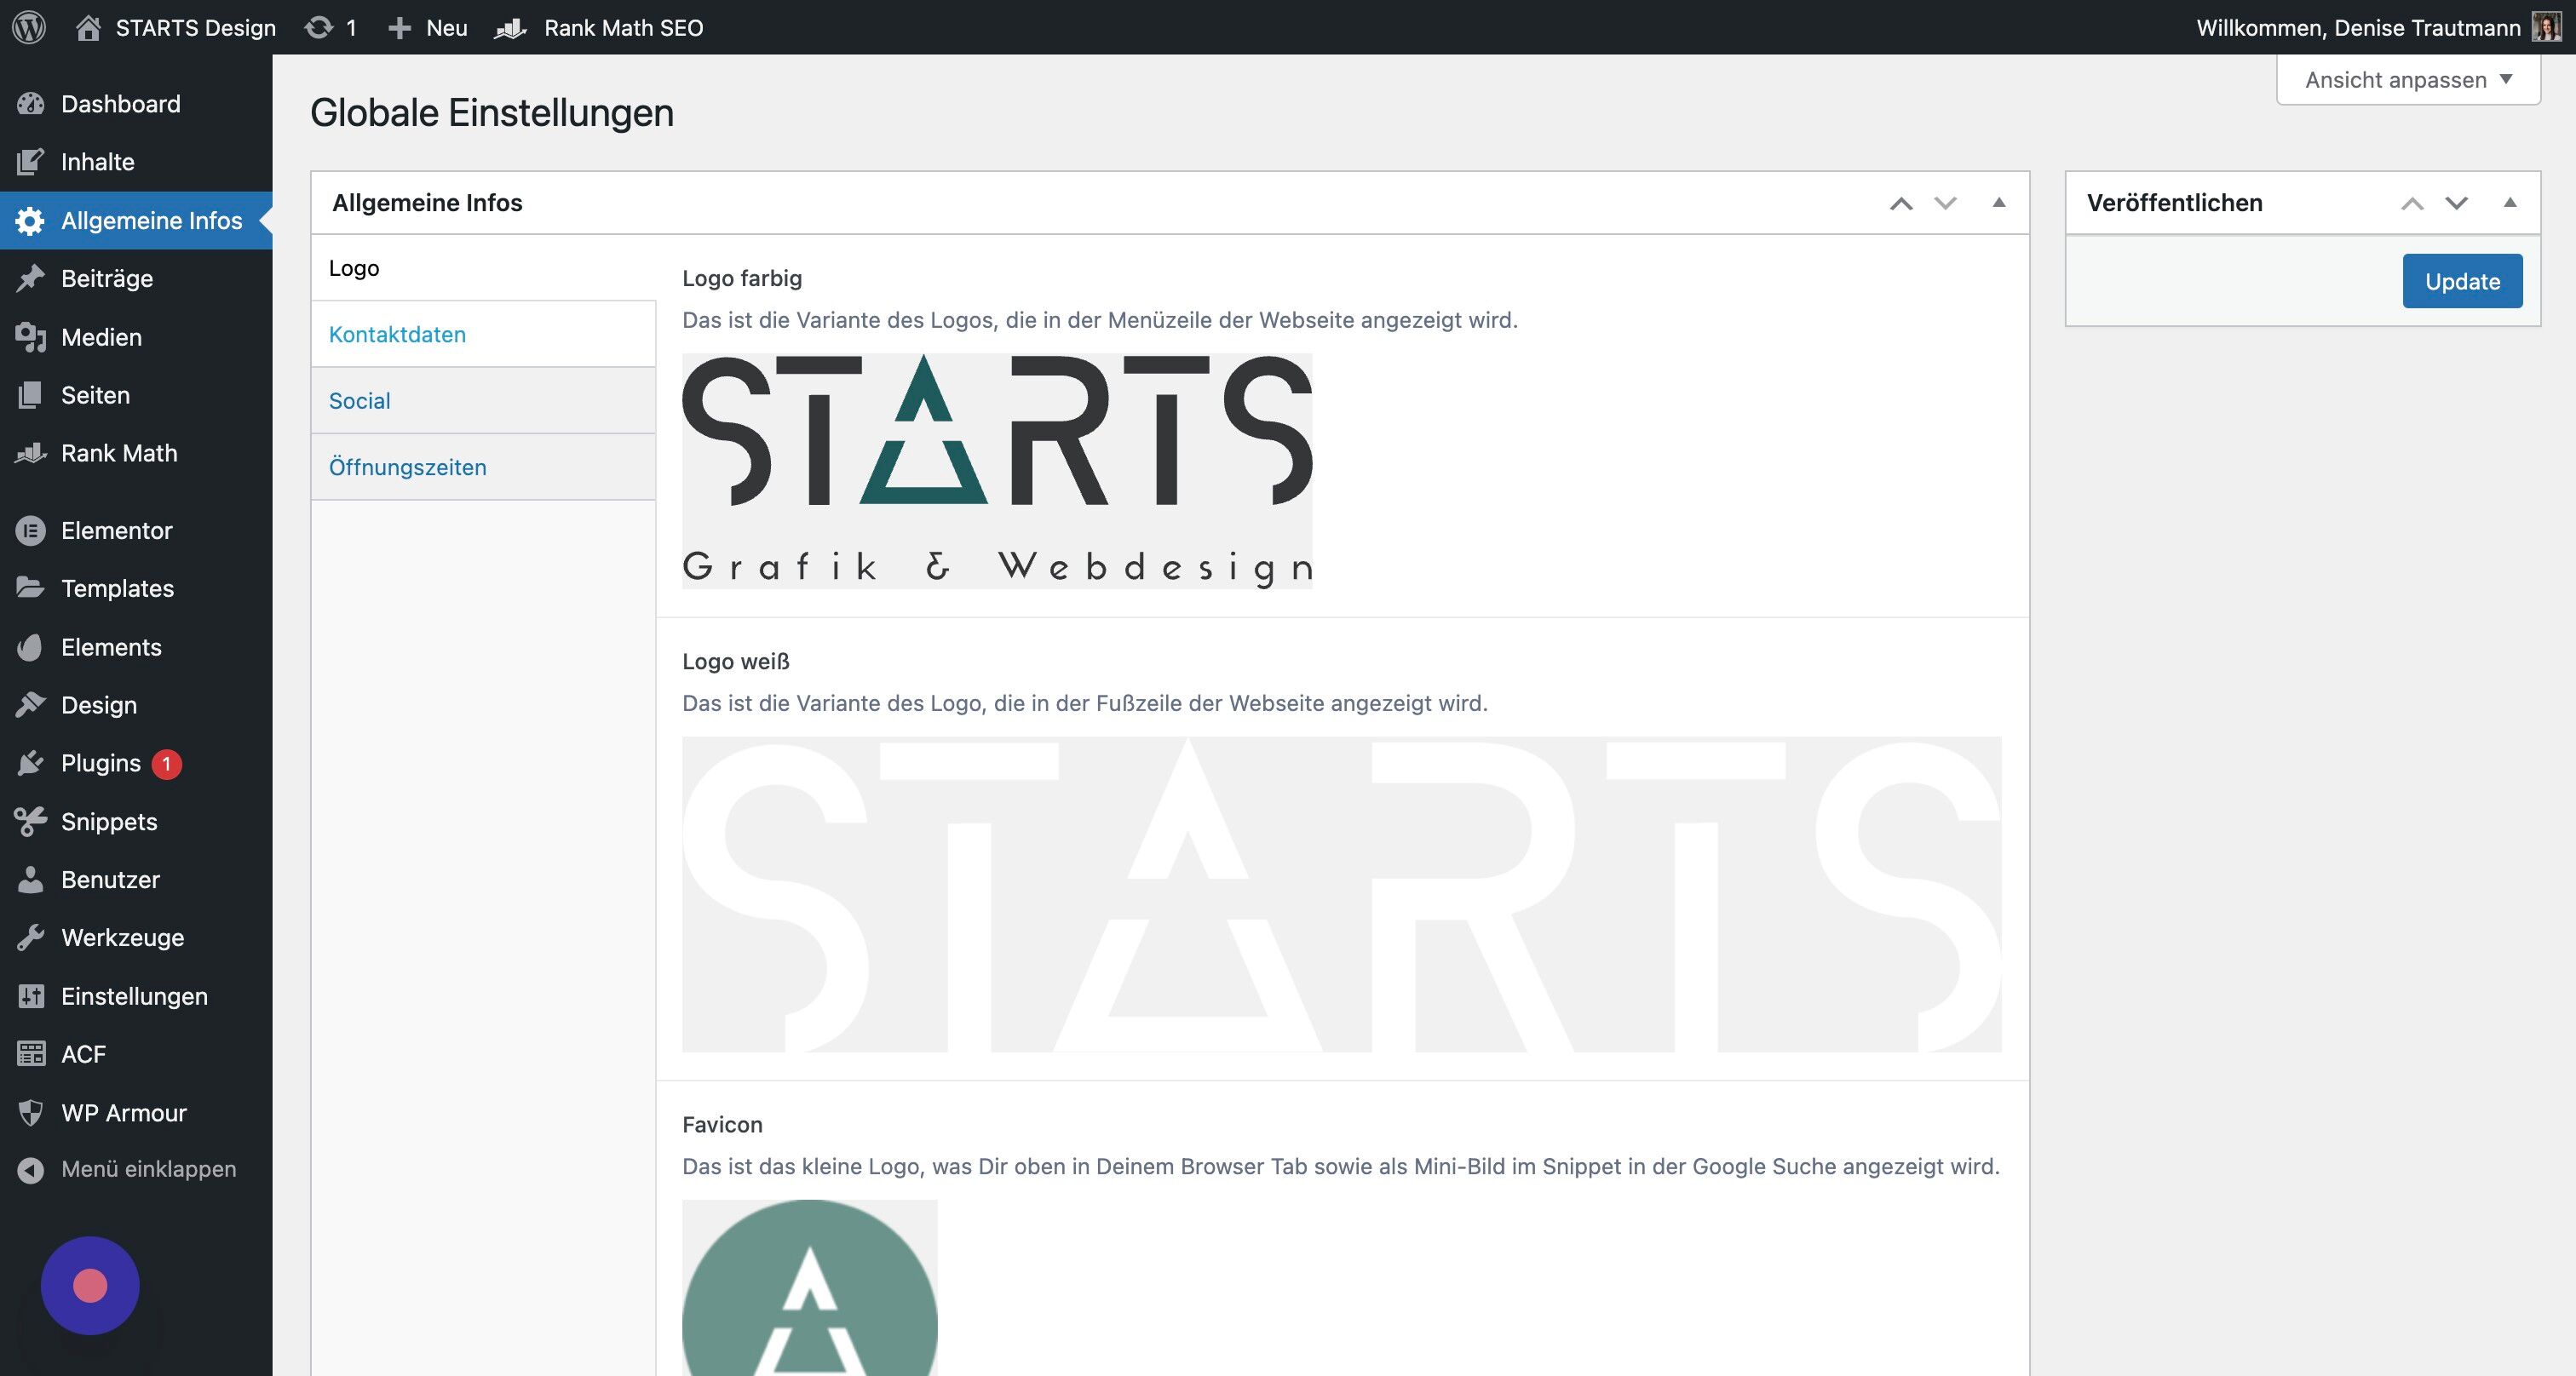Open STARTS Design site home icon
Viewport: 2576px width, 1376px height.
88,27
